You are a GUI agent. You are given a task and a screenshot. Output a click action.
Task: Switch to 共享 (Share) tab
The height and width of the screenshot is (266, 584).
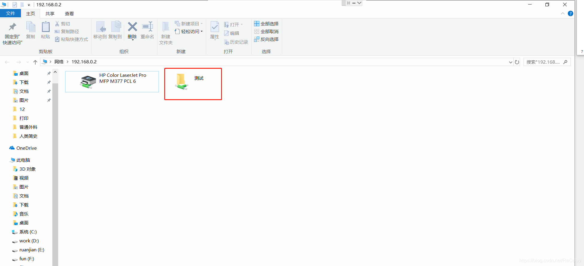(x=50, y=13)
